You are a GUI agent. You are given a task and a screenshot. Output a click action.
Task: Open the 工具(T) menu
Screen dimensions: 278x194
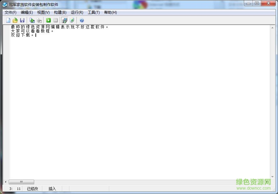coord(94,12)
